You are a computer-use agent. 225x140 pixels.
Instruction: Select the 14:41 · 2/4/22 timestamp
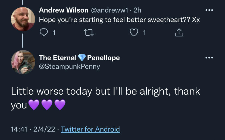tap(33, 129)
